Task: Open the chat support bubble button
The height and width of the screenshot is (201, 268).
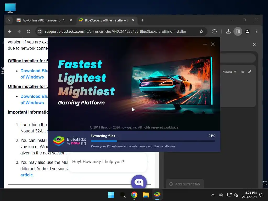Action: pyautogui.click(x=139, y=182)
